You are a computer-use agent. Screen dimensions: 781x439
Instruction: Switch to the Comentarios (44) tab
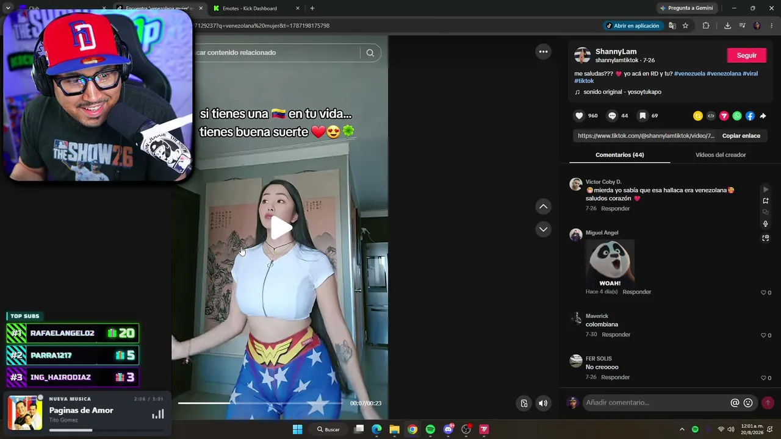[619, 155]
